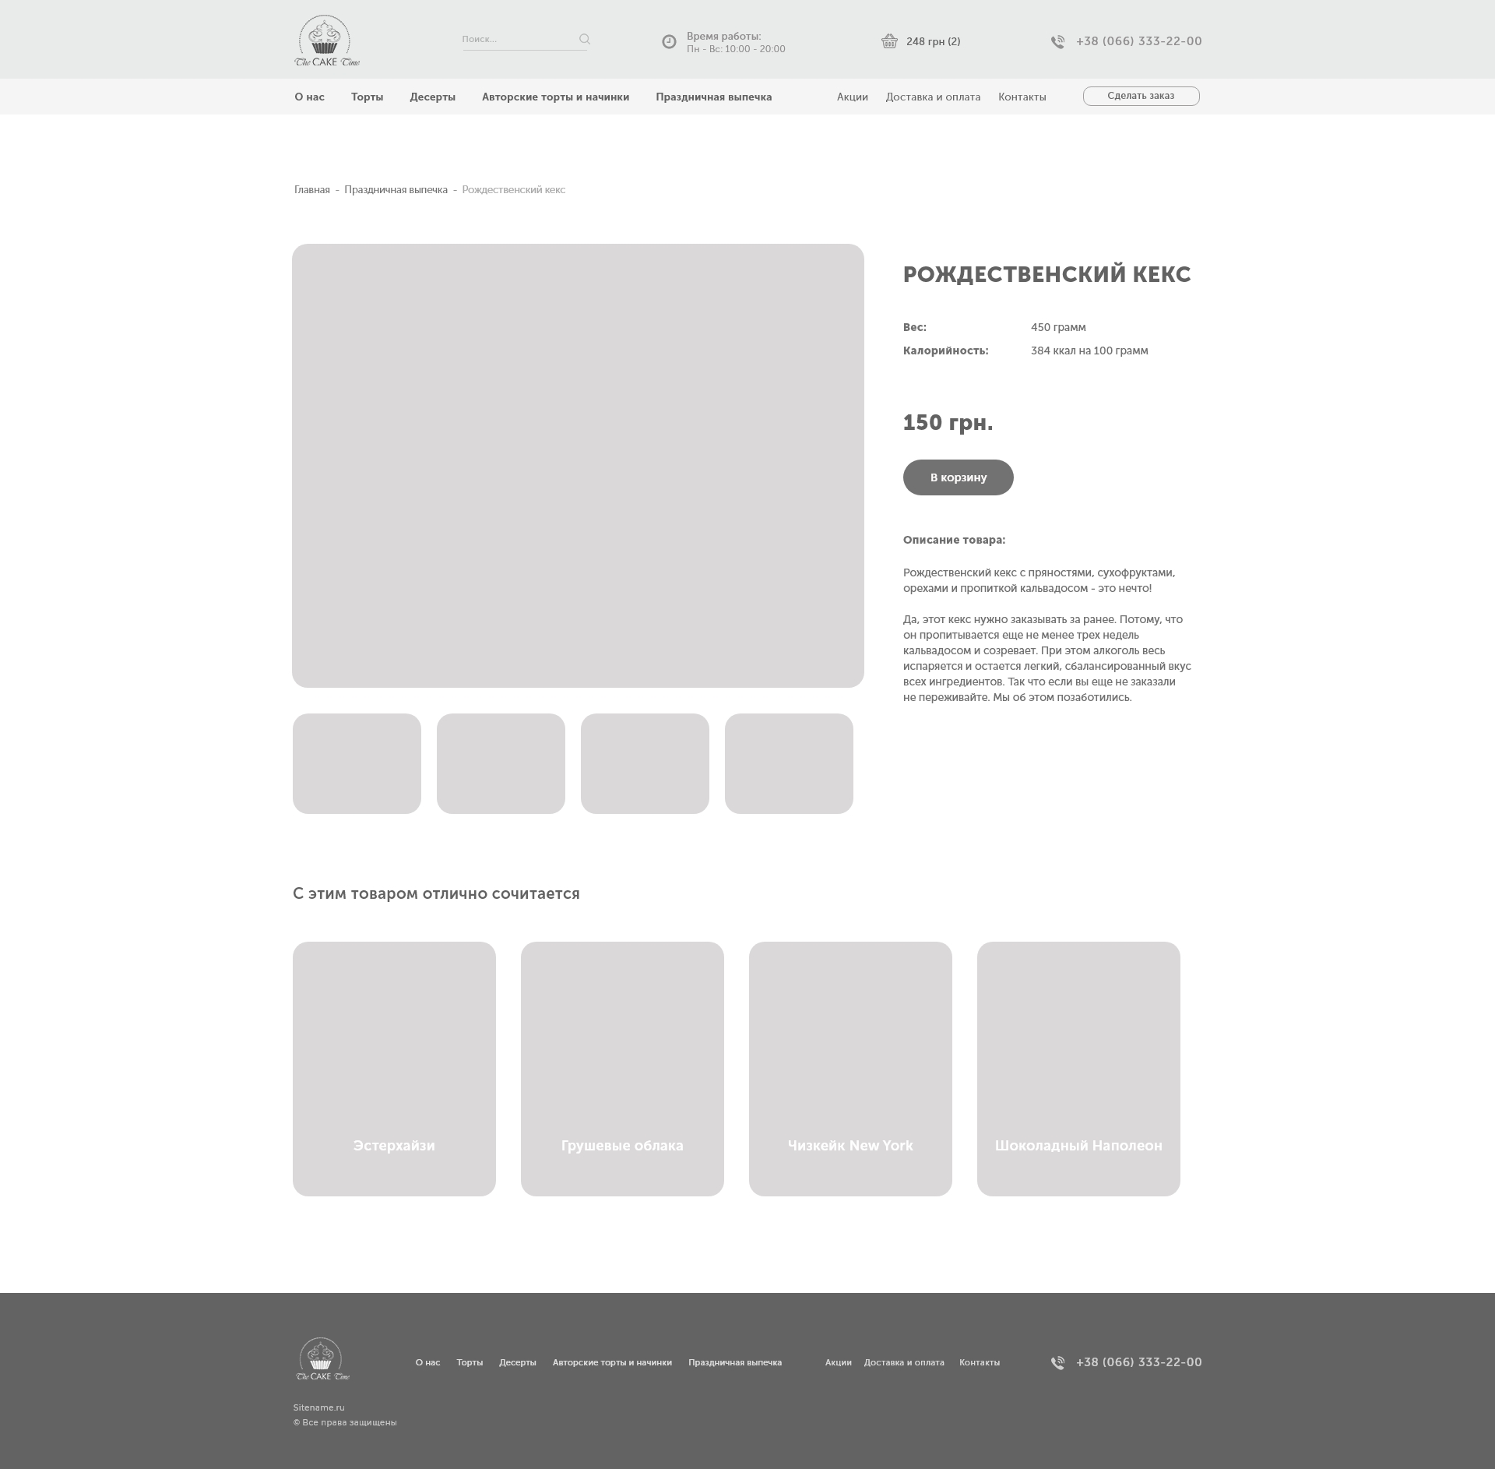Click the Сделать заказ button
The height and width of the screenshot is (1469, 1495).
1141,96
